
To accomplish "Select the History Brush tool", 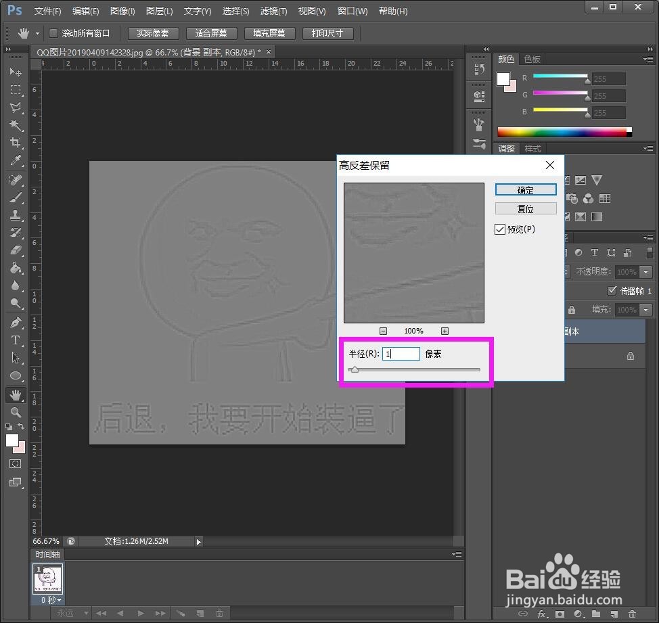I will (x=16, y=232).
